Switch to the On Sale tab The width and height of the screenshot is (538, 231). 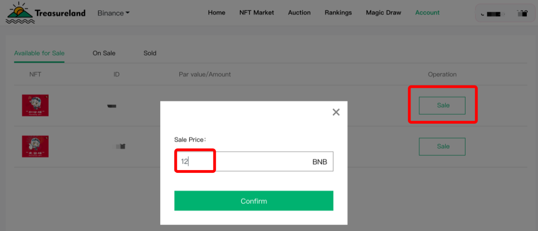click(x=104, y=53)
